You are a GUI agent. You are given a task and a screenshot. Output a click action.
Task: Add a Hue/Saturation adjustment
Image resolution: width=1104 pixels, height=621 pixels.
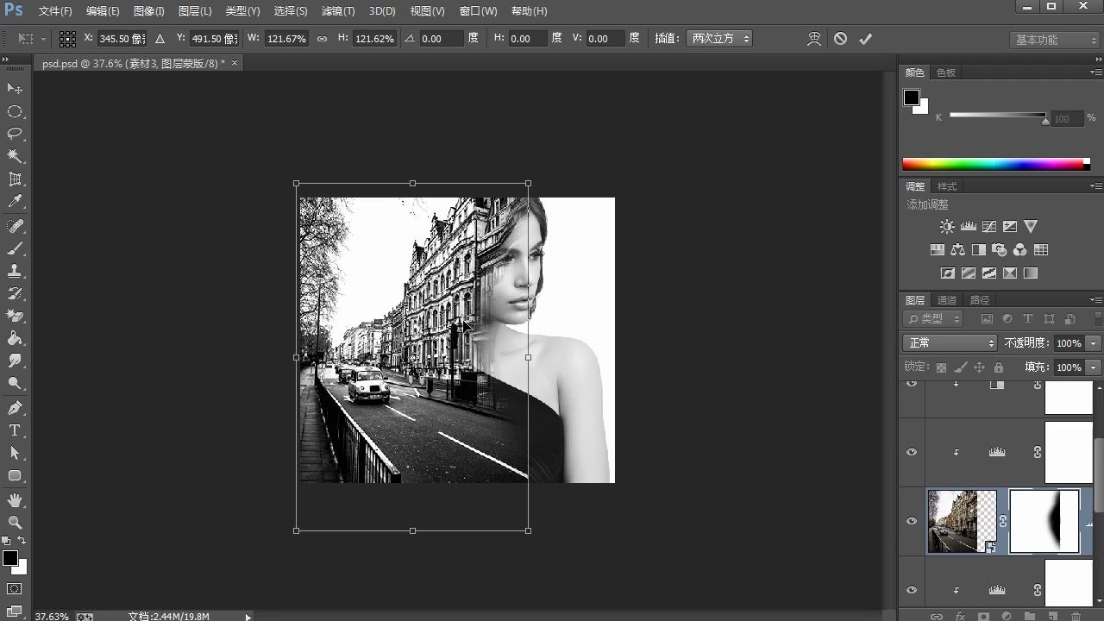click(x=937, y=250)
